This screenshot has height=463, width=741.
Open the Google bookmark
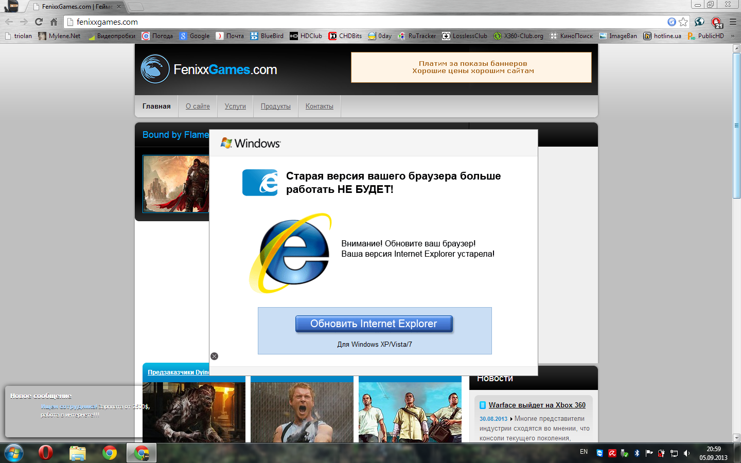pyautogui.click(x=195, y=36)
